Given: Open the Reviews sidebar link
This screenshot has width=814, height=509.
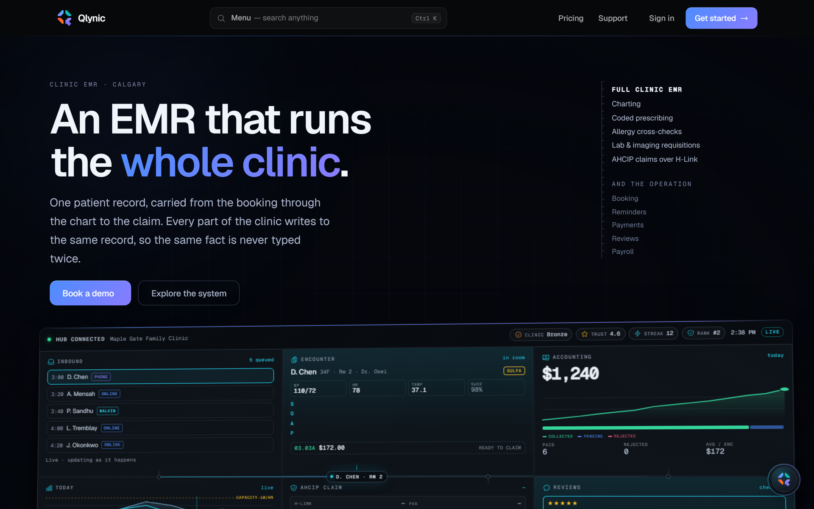Looking at the screenshot, I should pyautogui.click(x=625, y=238).
